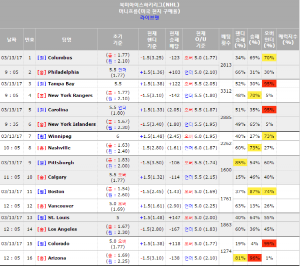Select the Los Angeles team name
Image resolution: width=300 pixels, height=266 pixels.
pyautogui.click(x=62, y=229)
